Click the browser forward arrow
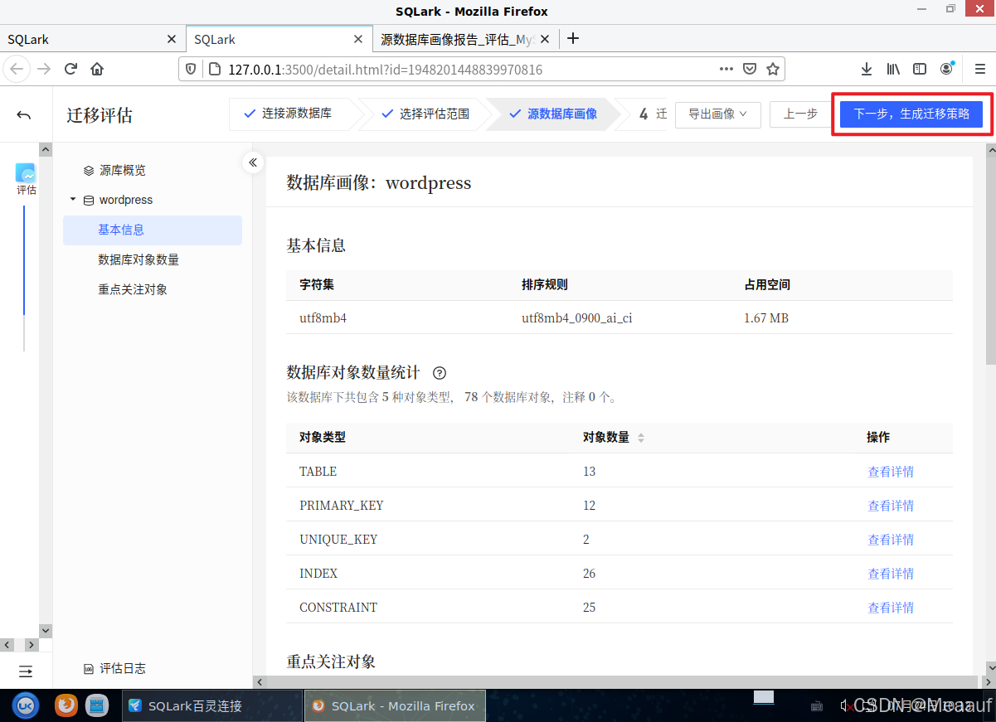Viewport: 996px width, 722px height. (44, 69)
